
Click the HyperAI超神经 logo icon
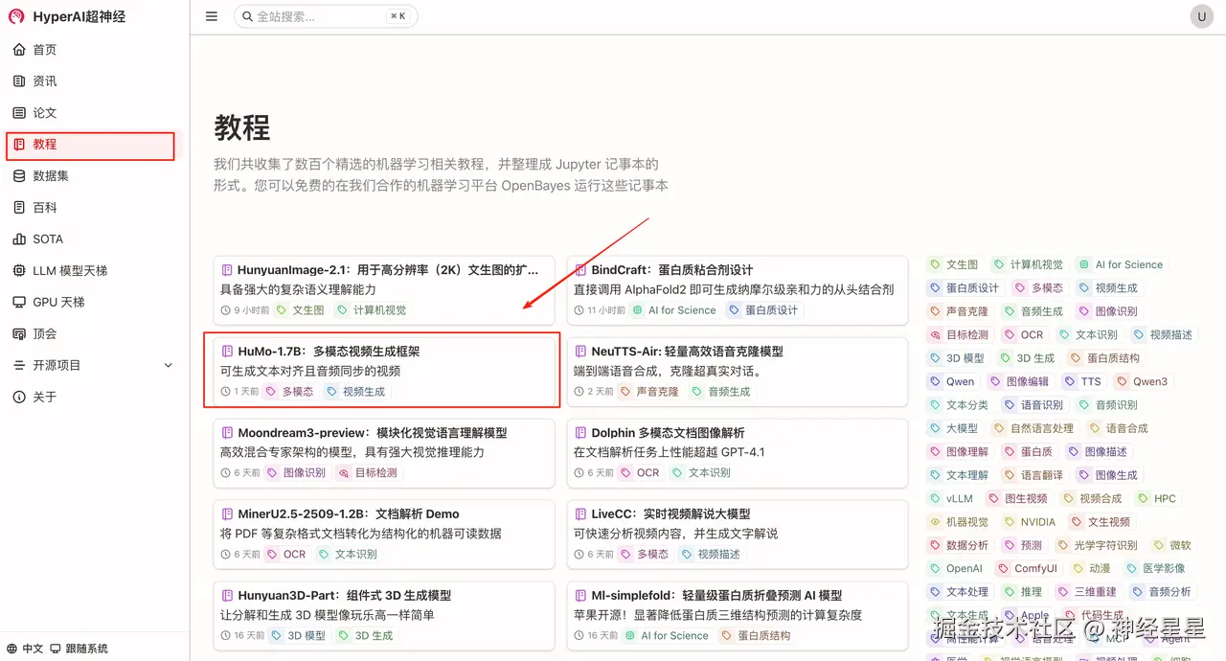pyautogui.click(x=16, y=16)
